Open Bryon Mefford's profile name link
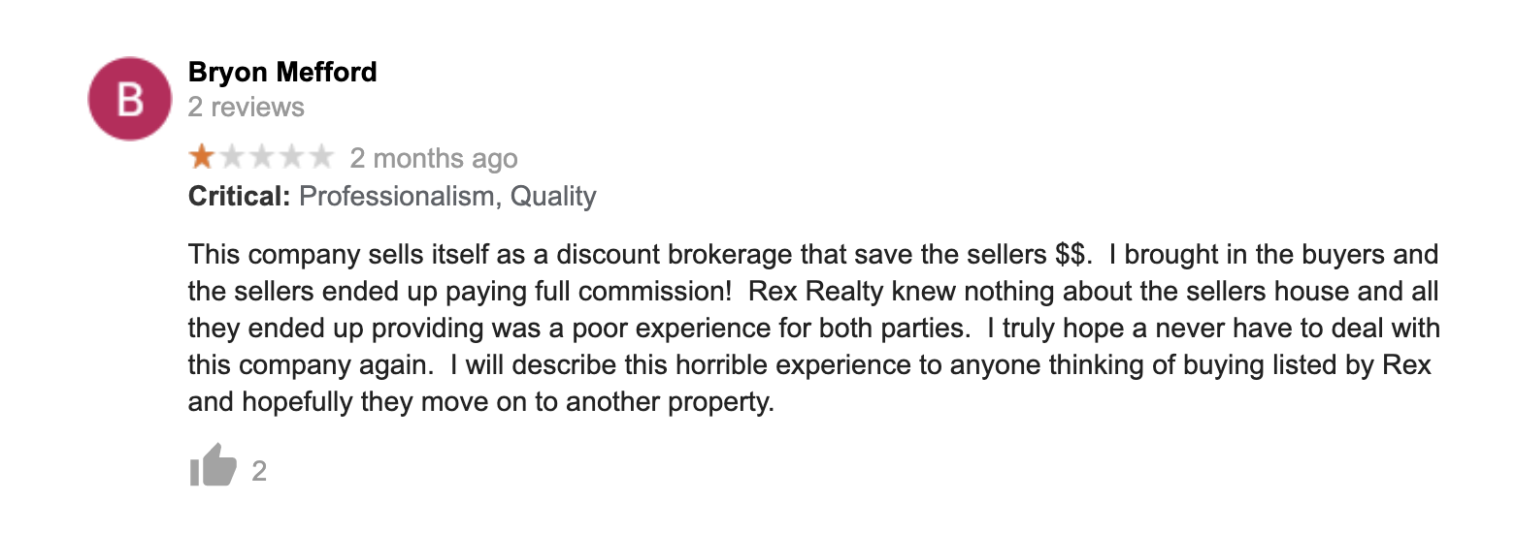 point(282,72)
